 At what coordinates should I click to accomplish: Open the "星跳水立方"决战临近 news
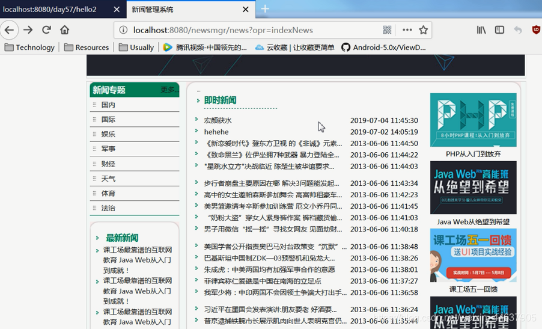(x=269, y=167)
